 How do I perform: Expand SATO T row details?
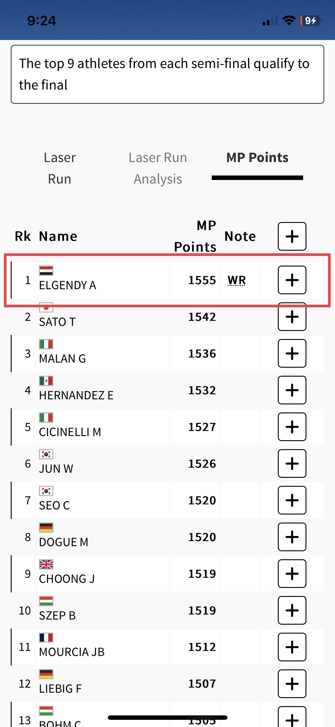tap(292, 317)
